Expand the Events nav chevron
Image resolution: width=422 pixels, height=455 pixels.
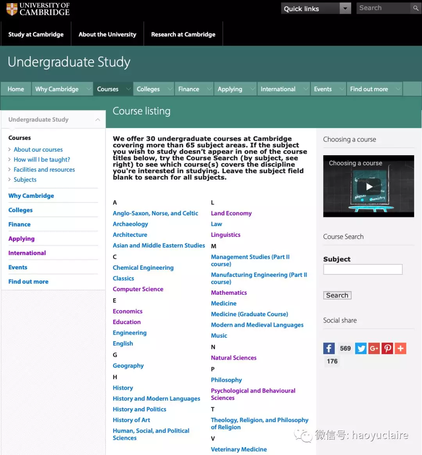(342, 89)
